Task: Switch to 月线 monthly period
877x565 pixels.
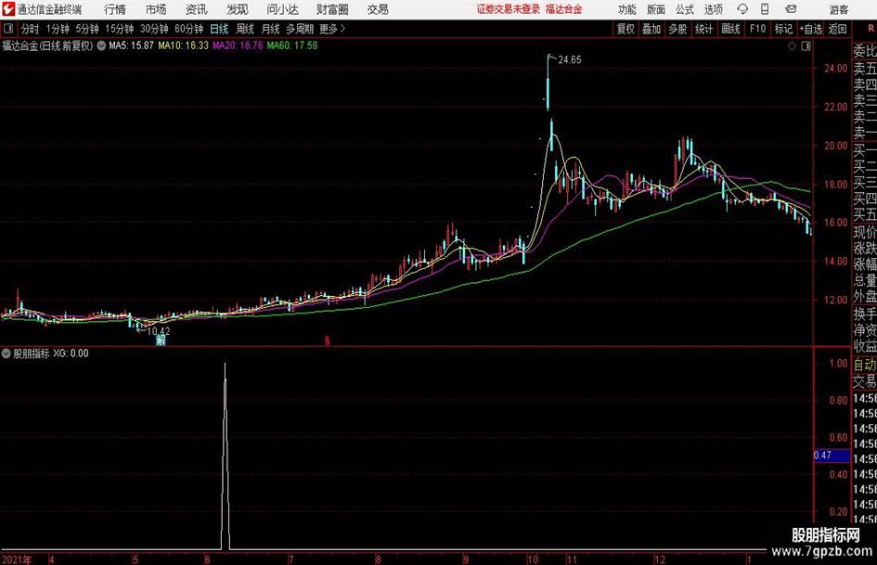Action: (271, 29)
